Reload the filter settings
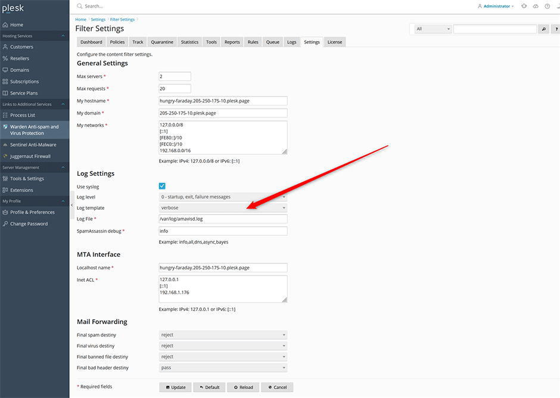The image size is (560, 398). 242,387
